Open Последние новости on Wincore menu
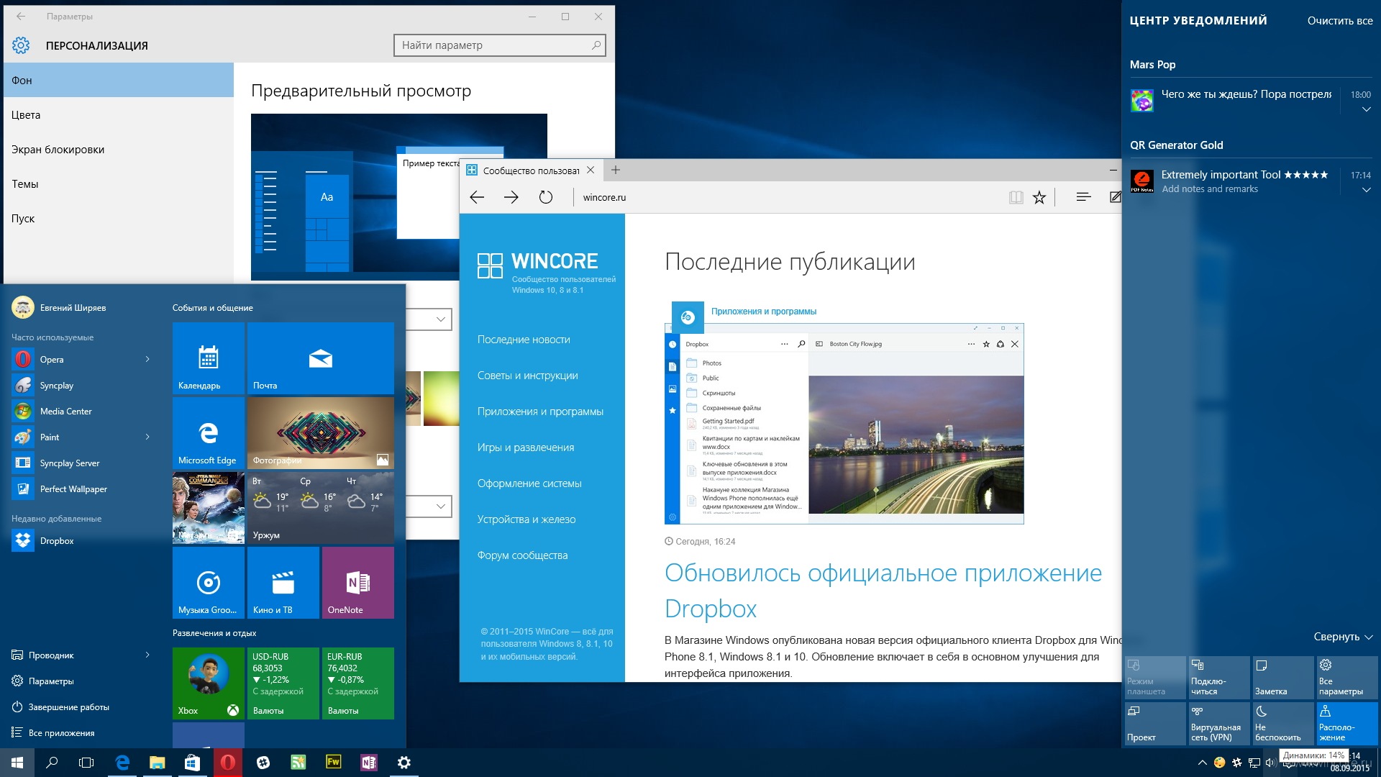The height and width of the screenshot is (777, 1381). coord(524,340)
